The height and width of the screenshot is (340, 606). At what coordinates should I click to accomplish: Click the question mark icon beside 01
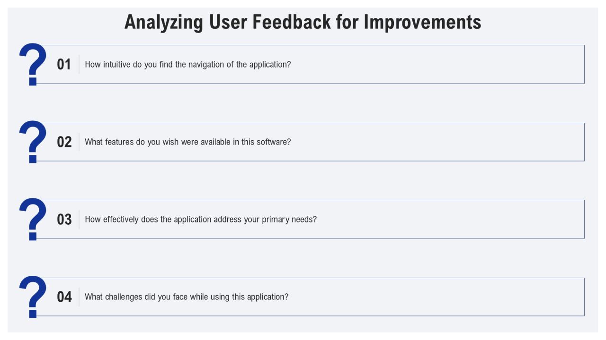tap(33, 64)
